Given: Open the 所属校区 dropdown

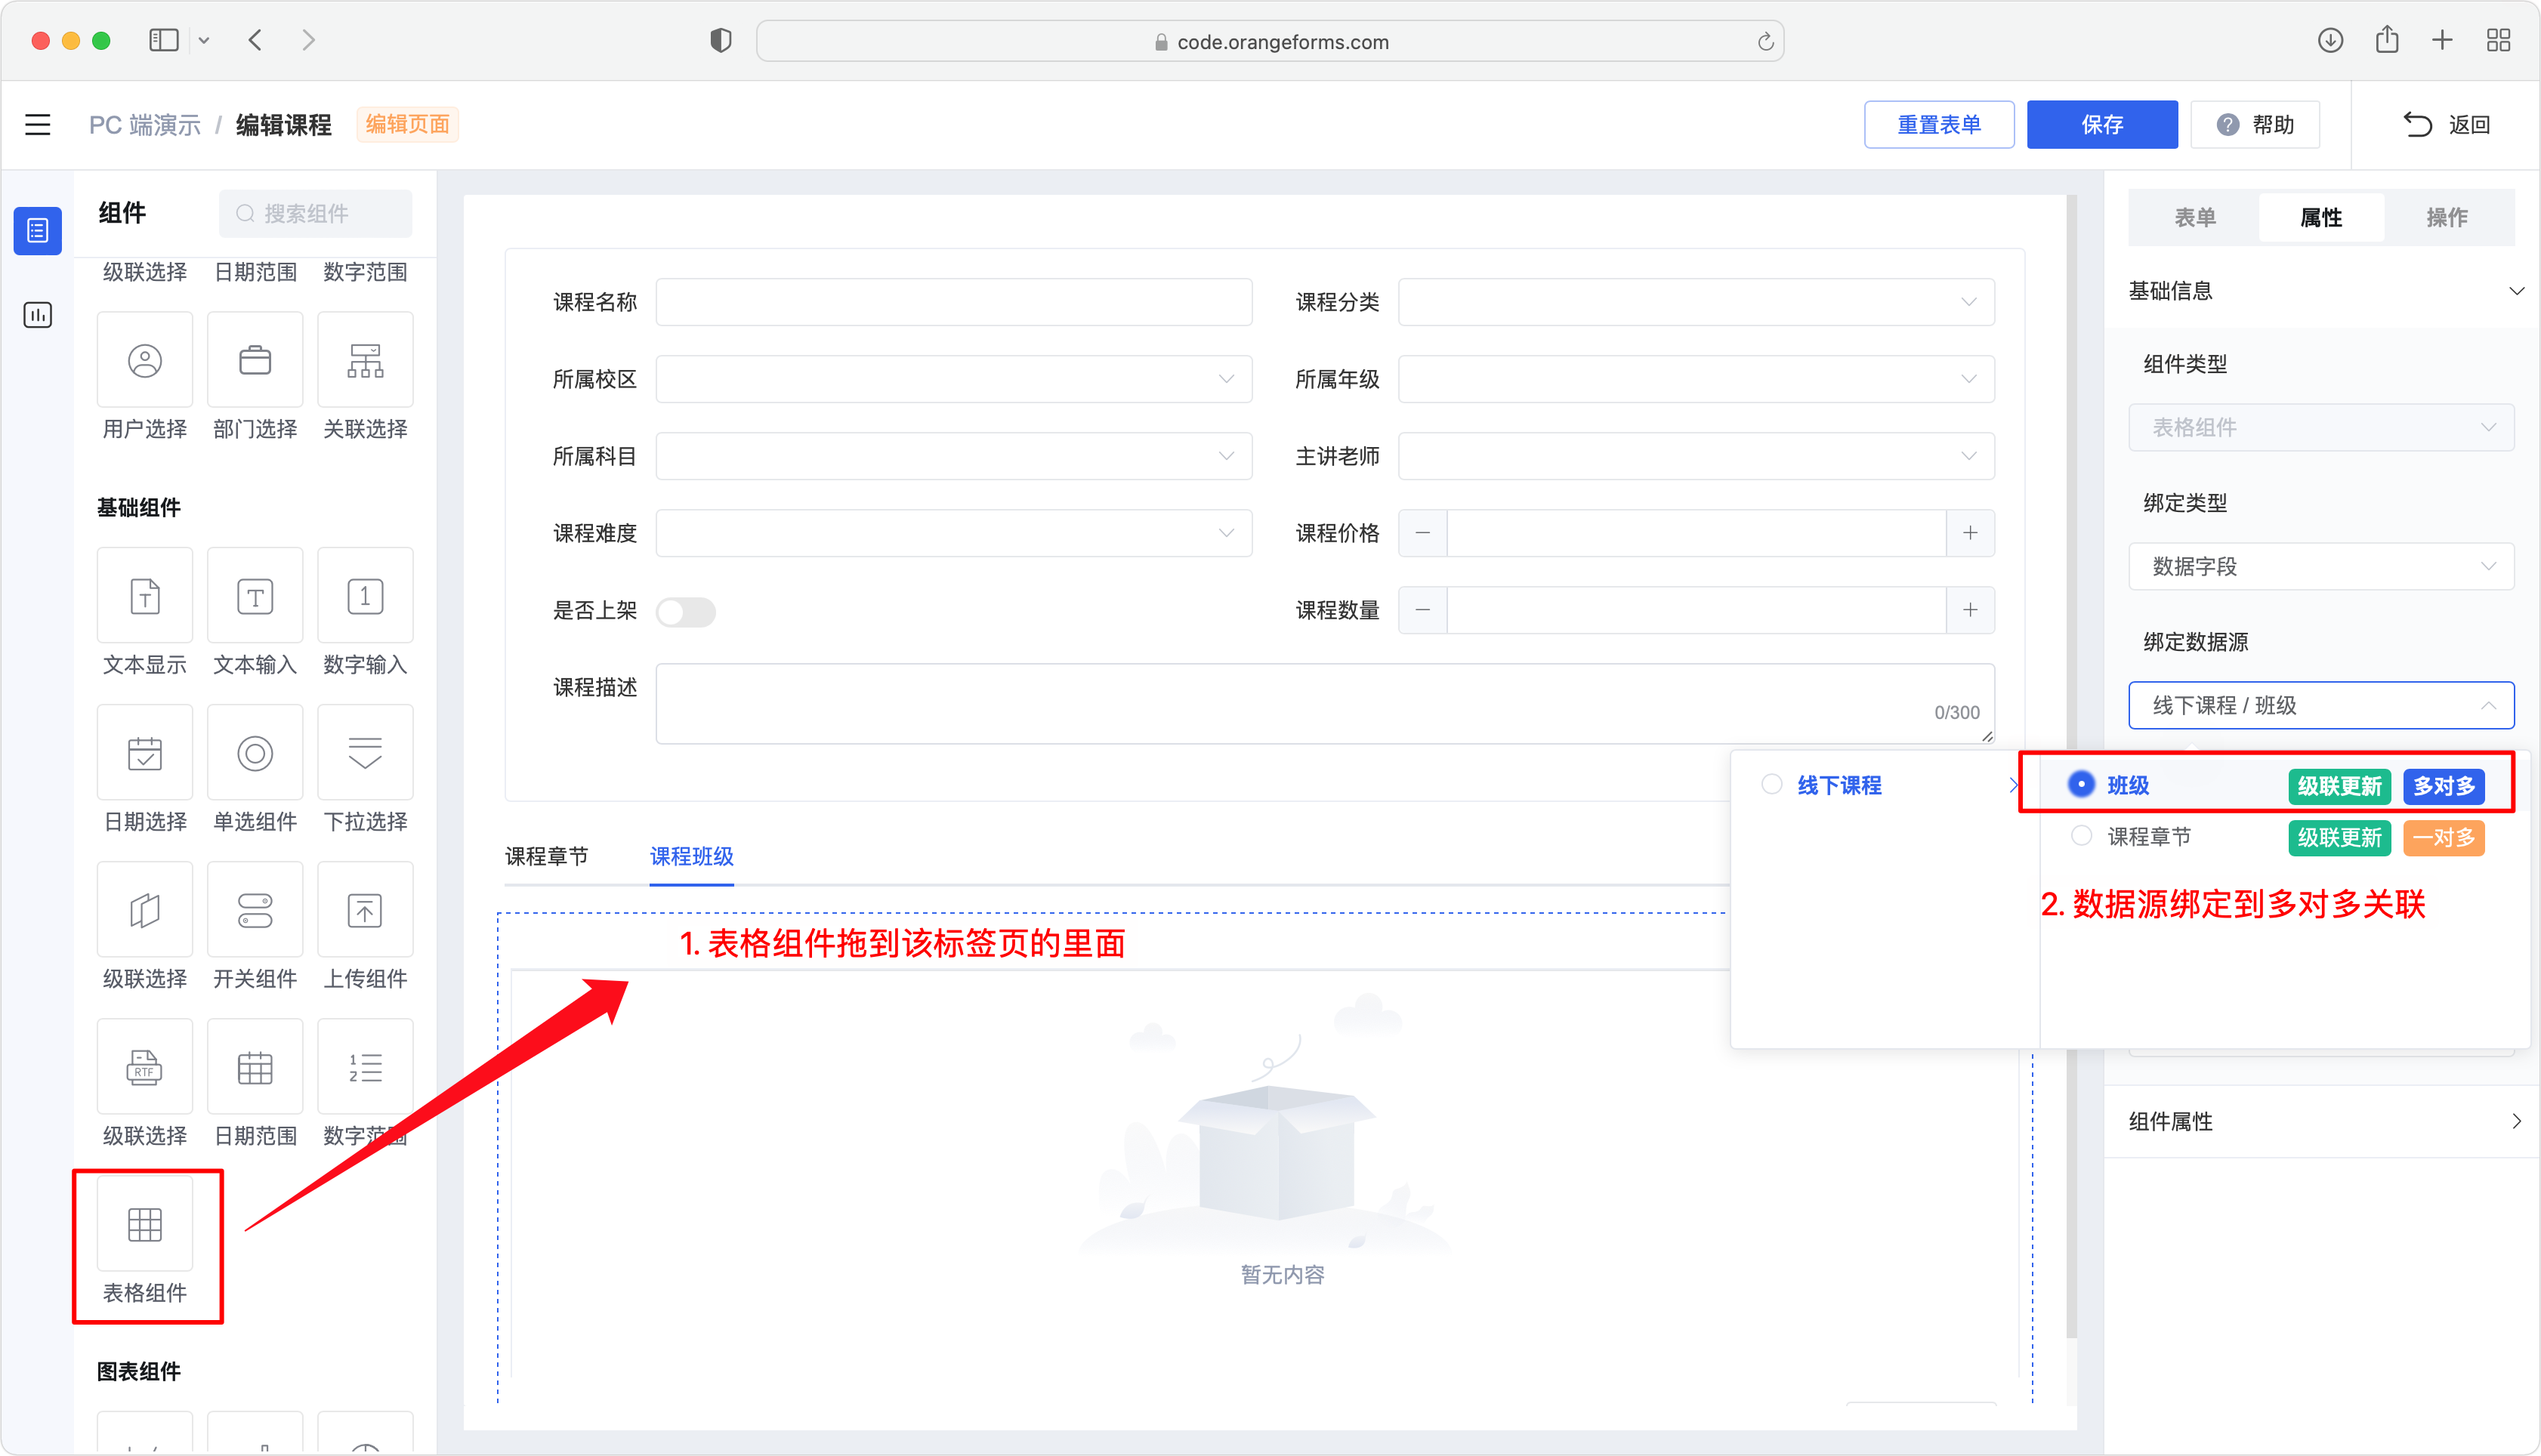Looking at the screenshot, I should (x=954, y=379).
